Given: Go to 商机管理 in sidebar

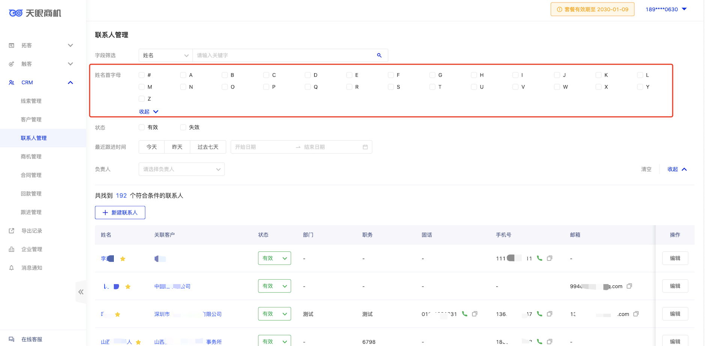Looking at the screenshot, I should tap(31, 156).
